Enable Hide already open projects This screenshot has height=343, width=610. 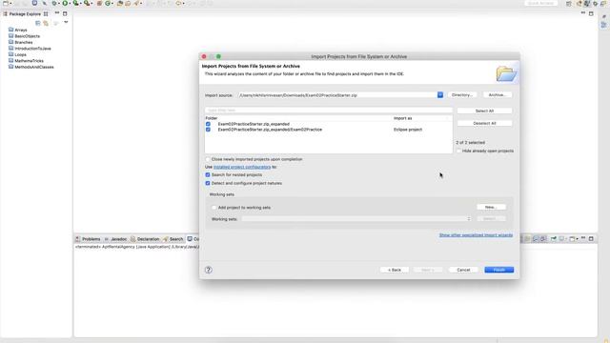click(458, 151)
